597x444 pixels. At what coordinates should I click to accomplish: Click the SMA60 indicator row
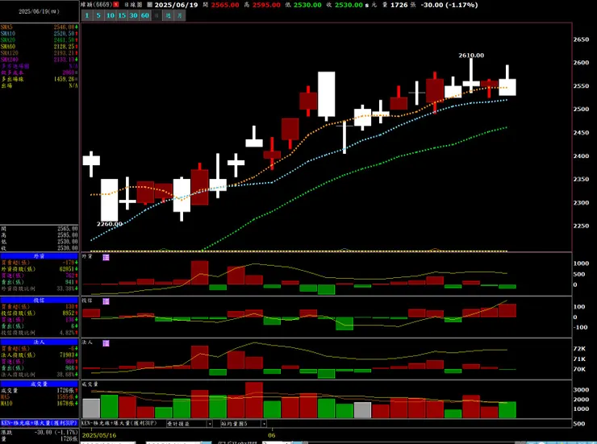point(40,47)
